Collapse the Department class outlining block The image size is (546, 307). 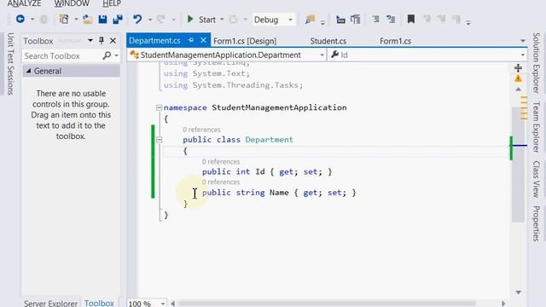pos(159,140)
